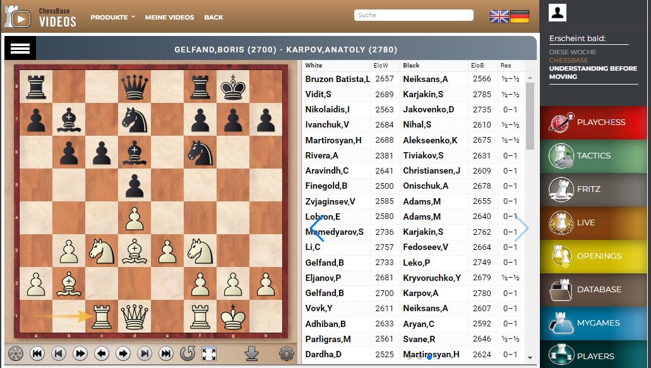Screen dimensions: 651x368
Task: Click inside the Suche search field
Action: coord(413,15)
